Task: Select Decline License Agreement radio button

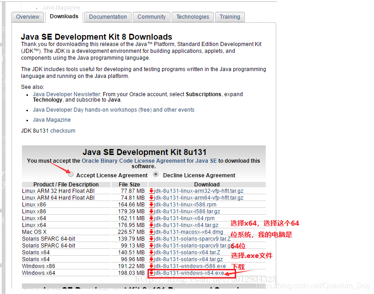Action: pyautogui.click(x=156, y=175)
